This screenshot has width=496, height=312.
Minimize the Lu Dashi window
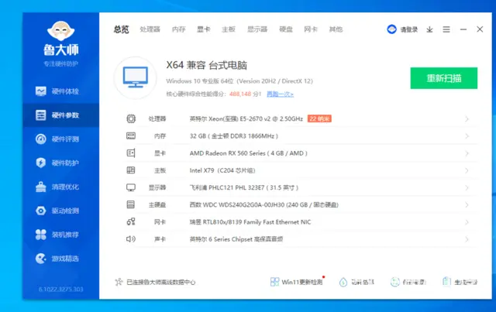point(463,29)
